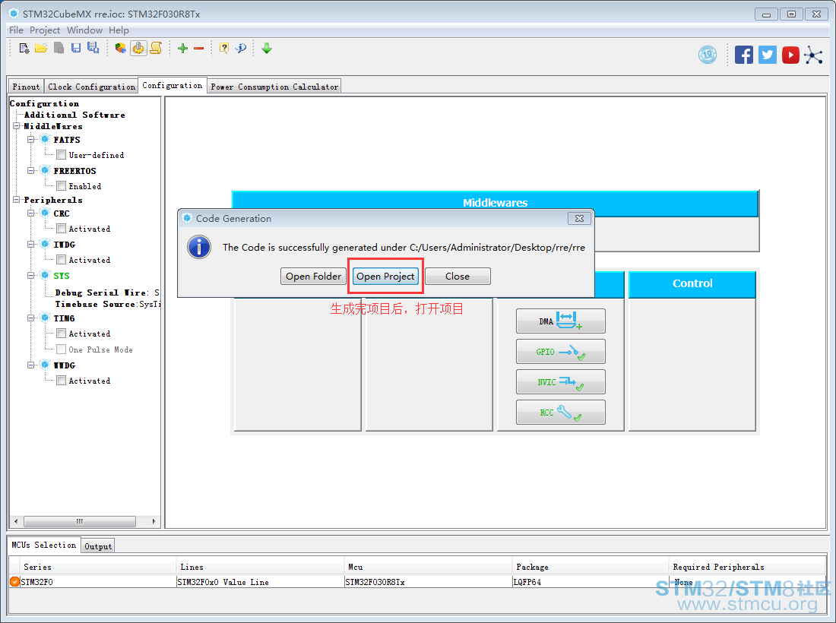This screenshot has width=836, height=623.
Task: Open Help with the question mark icon
Action: pyautogui.click(x=224, y=49)
